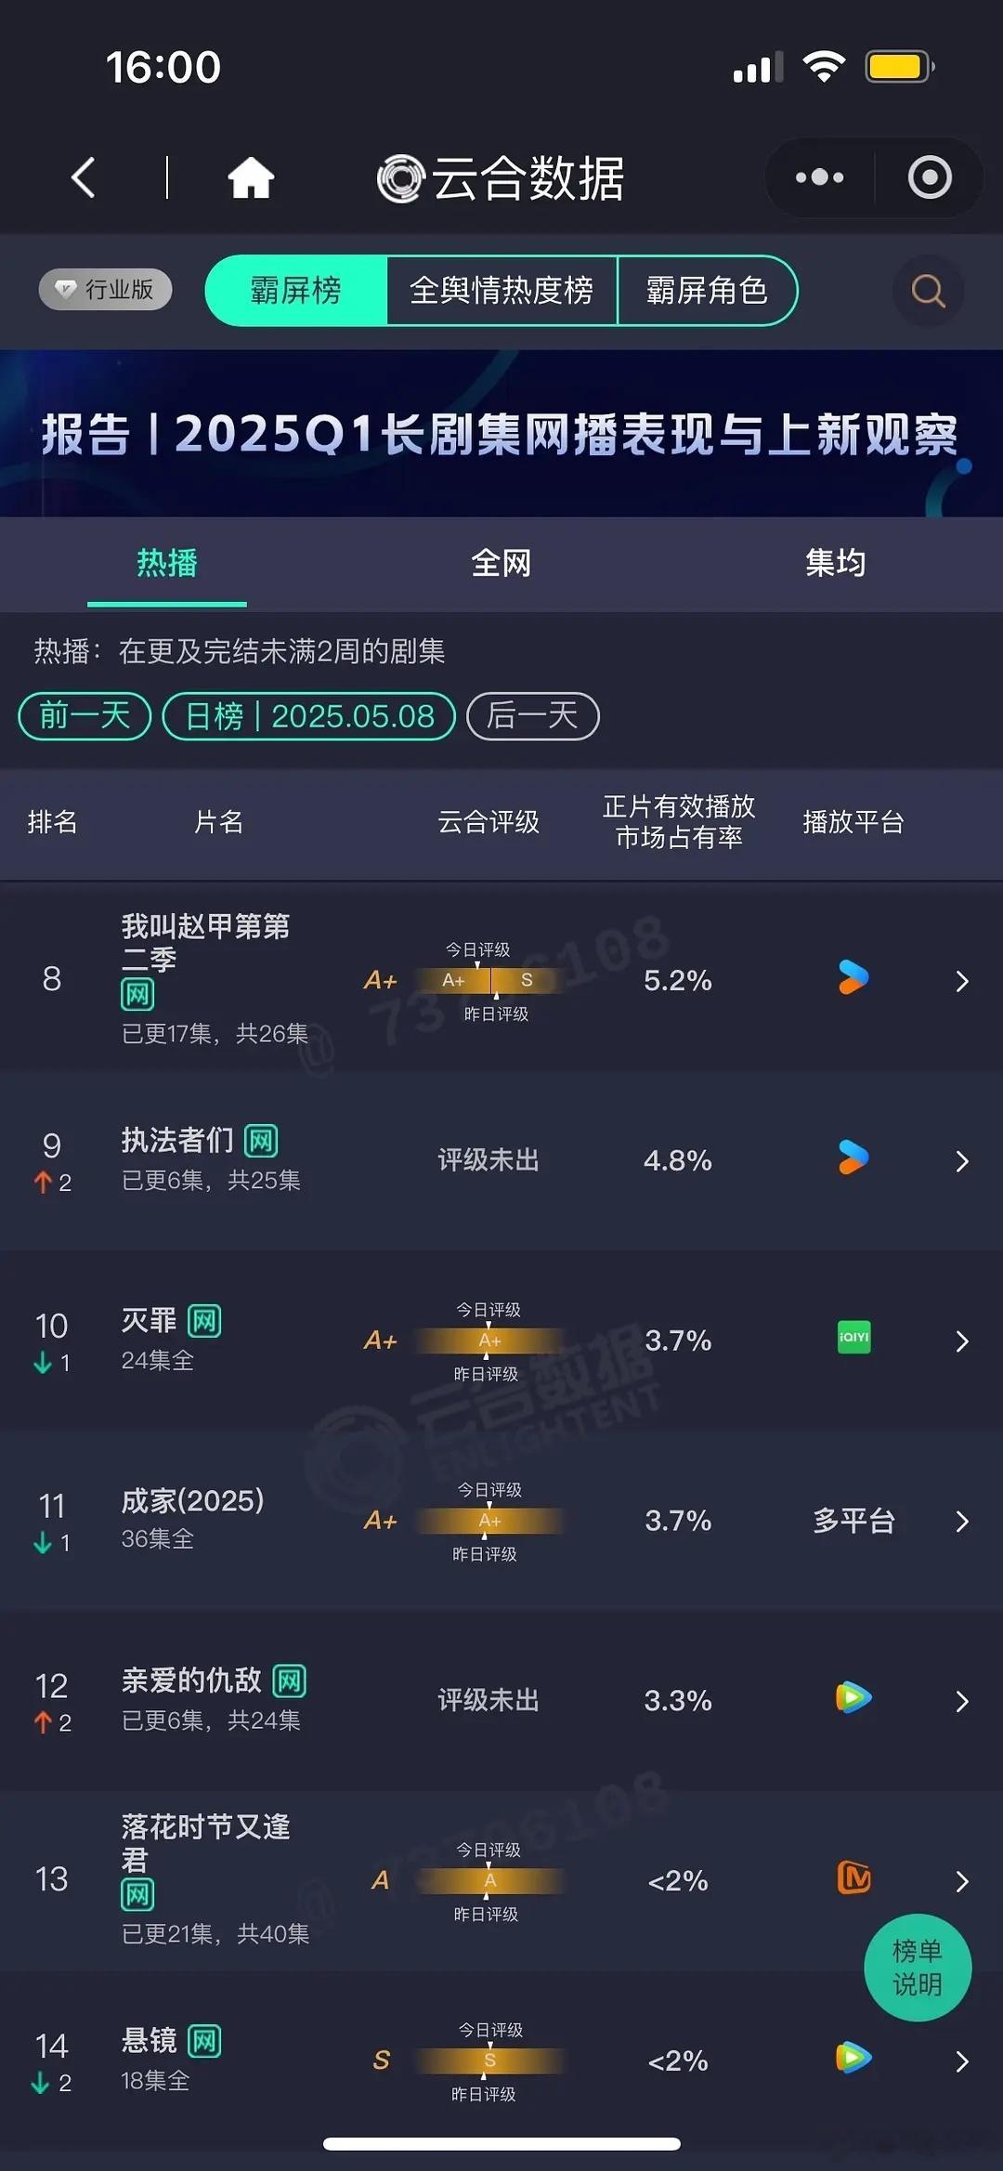
Task: Open the 2025Q1长剧集 report banner
Action: coord(501,433)
